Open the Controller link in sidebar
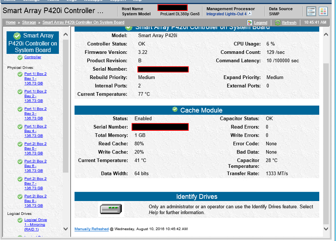Viewport: 336px width, 241px height. tap(33, 57)
